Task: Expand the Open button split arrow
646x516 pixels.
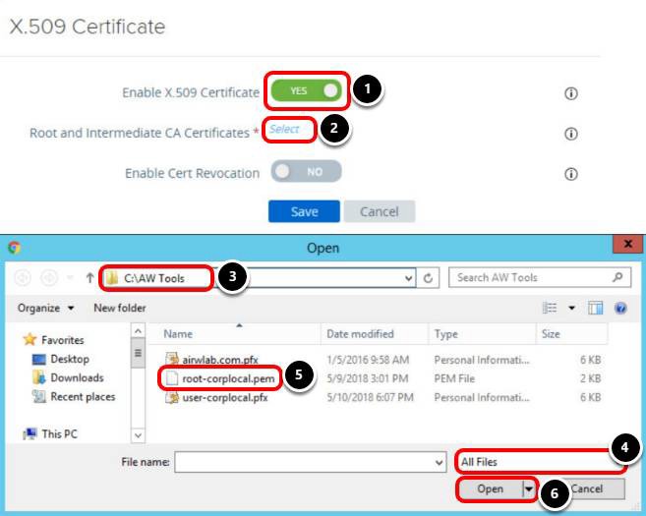Action: (x=529, y=488)
